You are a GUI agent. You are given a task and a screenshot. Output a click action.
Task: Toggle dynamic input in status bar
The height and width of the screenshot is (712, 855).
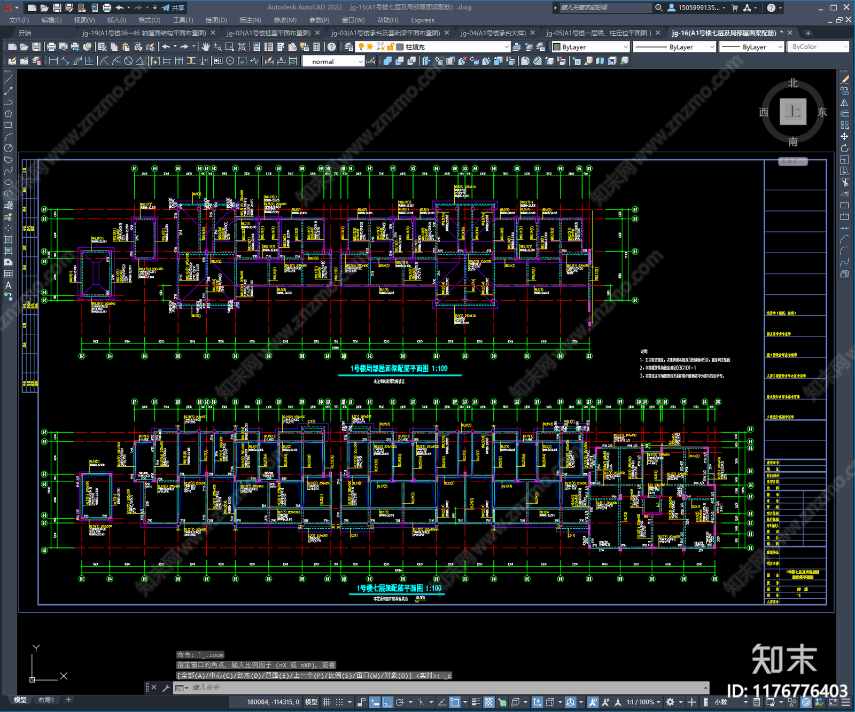[x=375, y=702]
